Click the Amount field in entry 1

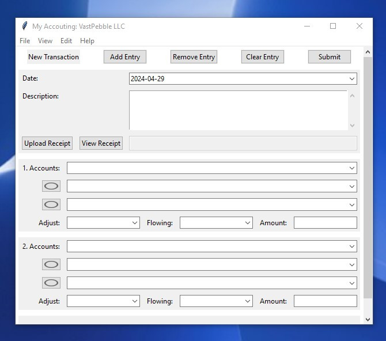click(325, 223)
